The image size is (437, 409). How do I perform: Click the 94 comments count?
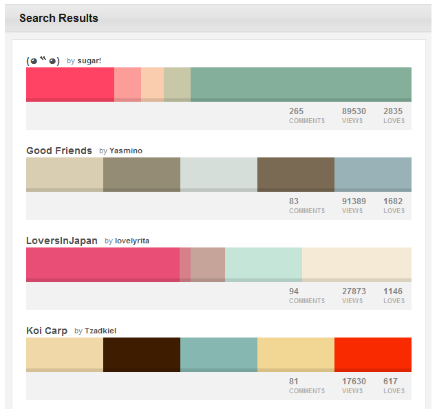(x=294, y=291)
